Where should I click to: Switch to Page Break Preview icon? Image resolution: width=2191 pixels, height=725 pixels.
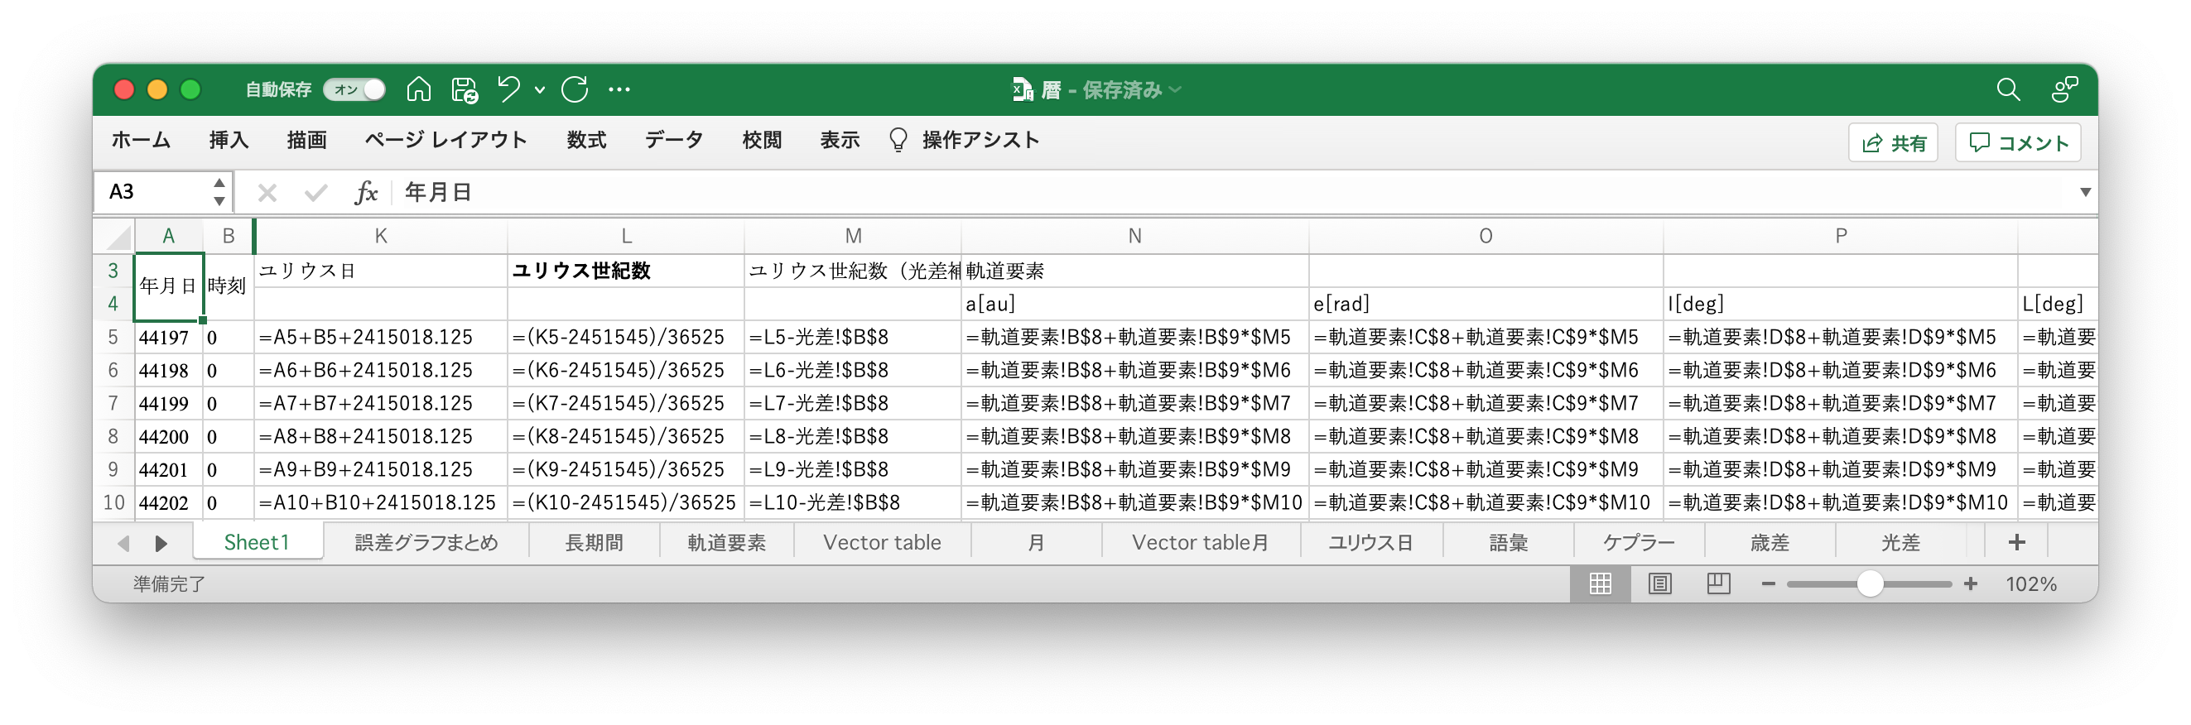pos(1718,584)
